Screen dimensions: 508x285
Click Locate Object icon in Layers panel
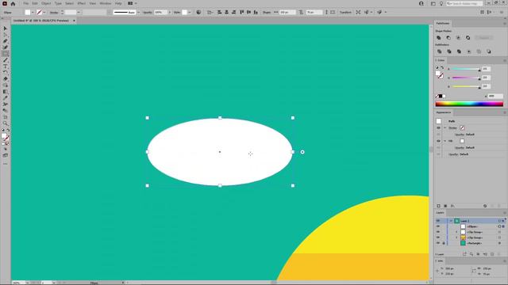click(471, 254)
